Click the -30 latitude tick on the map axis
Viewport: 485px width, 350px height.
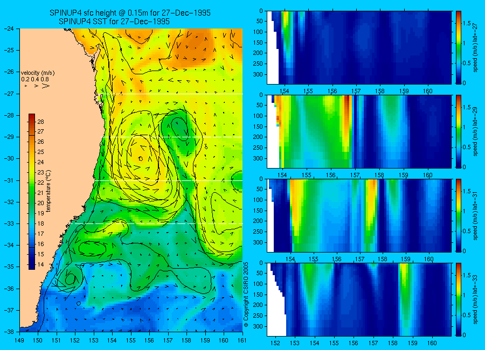point(9,158)
